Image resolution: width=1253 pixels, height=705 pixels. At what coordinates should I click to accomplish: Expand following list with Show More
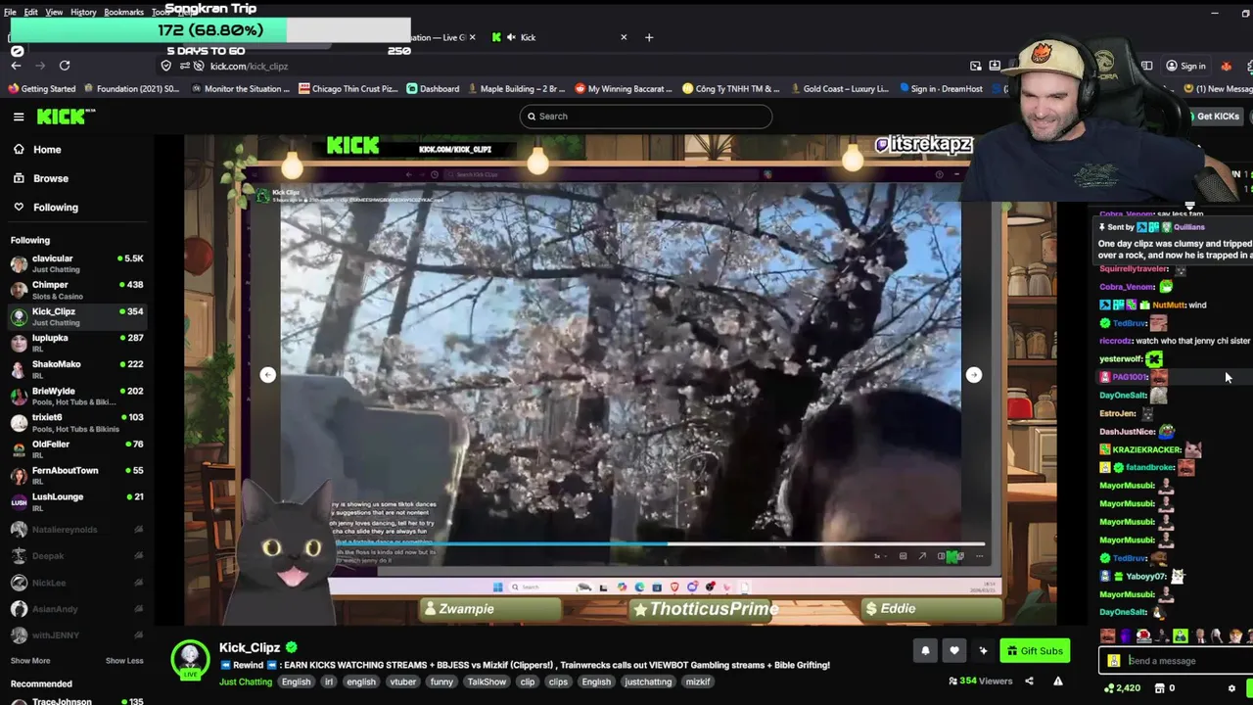30,661
